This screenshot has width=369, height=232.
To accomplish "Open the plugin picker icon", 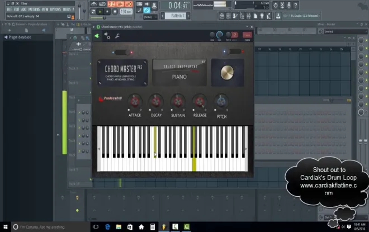I will (262, 16).
